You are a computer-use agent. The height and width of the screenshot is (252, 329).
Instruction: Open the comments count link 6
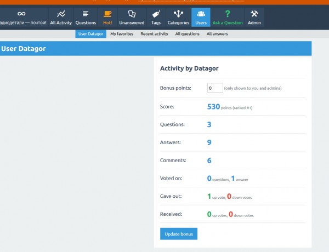[x=209, y=161]
